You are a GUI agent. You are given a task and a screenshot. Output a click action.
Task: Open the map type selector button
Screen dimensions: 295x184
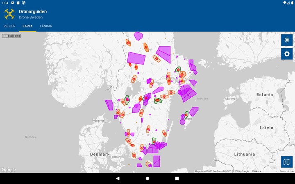point(287,162)
